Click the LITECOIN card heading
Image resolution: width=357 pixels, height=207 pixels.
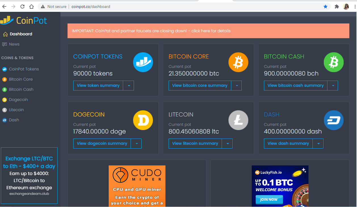point(181,115)
